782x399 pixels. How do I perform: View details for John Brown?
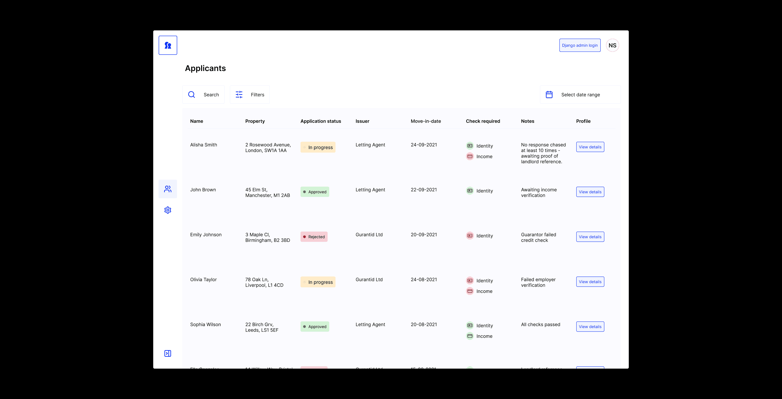click(590, 192)
